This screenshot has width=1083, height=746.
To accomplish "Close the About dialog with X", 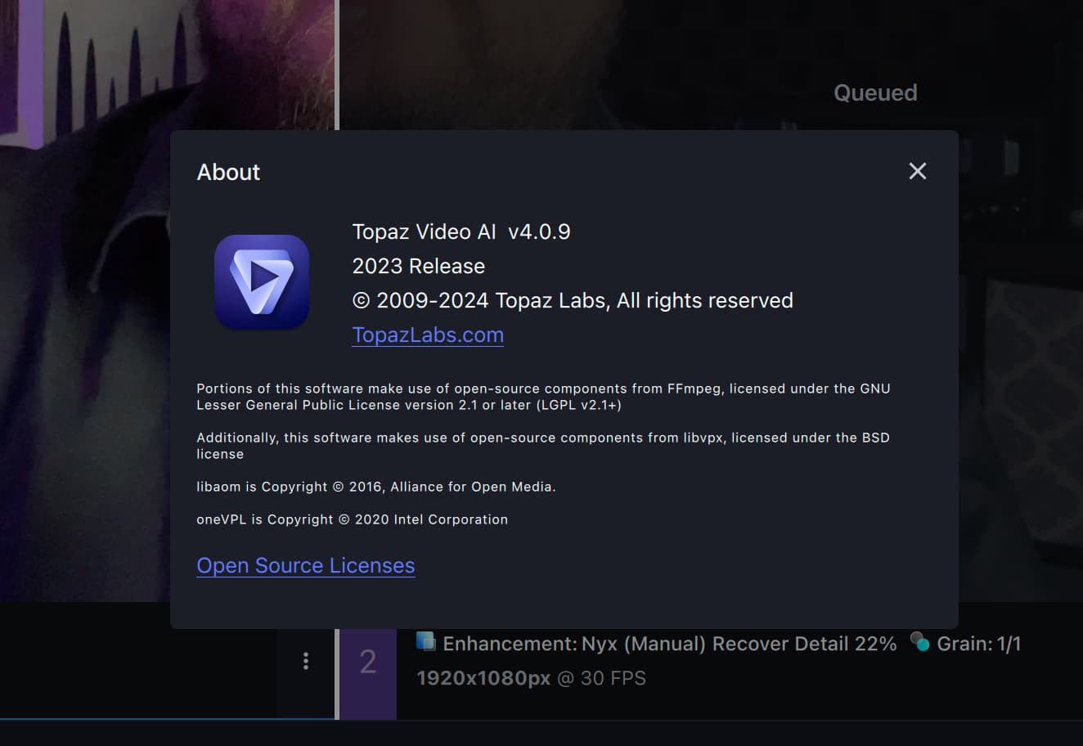I will coord(917,171).
